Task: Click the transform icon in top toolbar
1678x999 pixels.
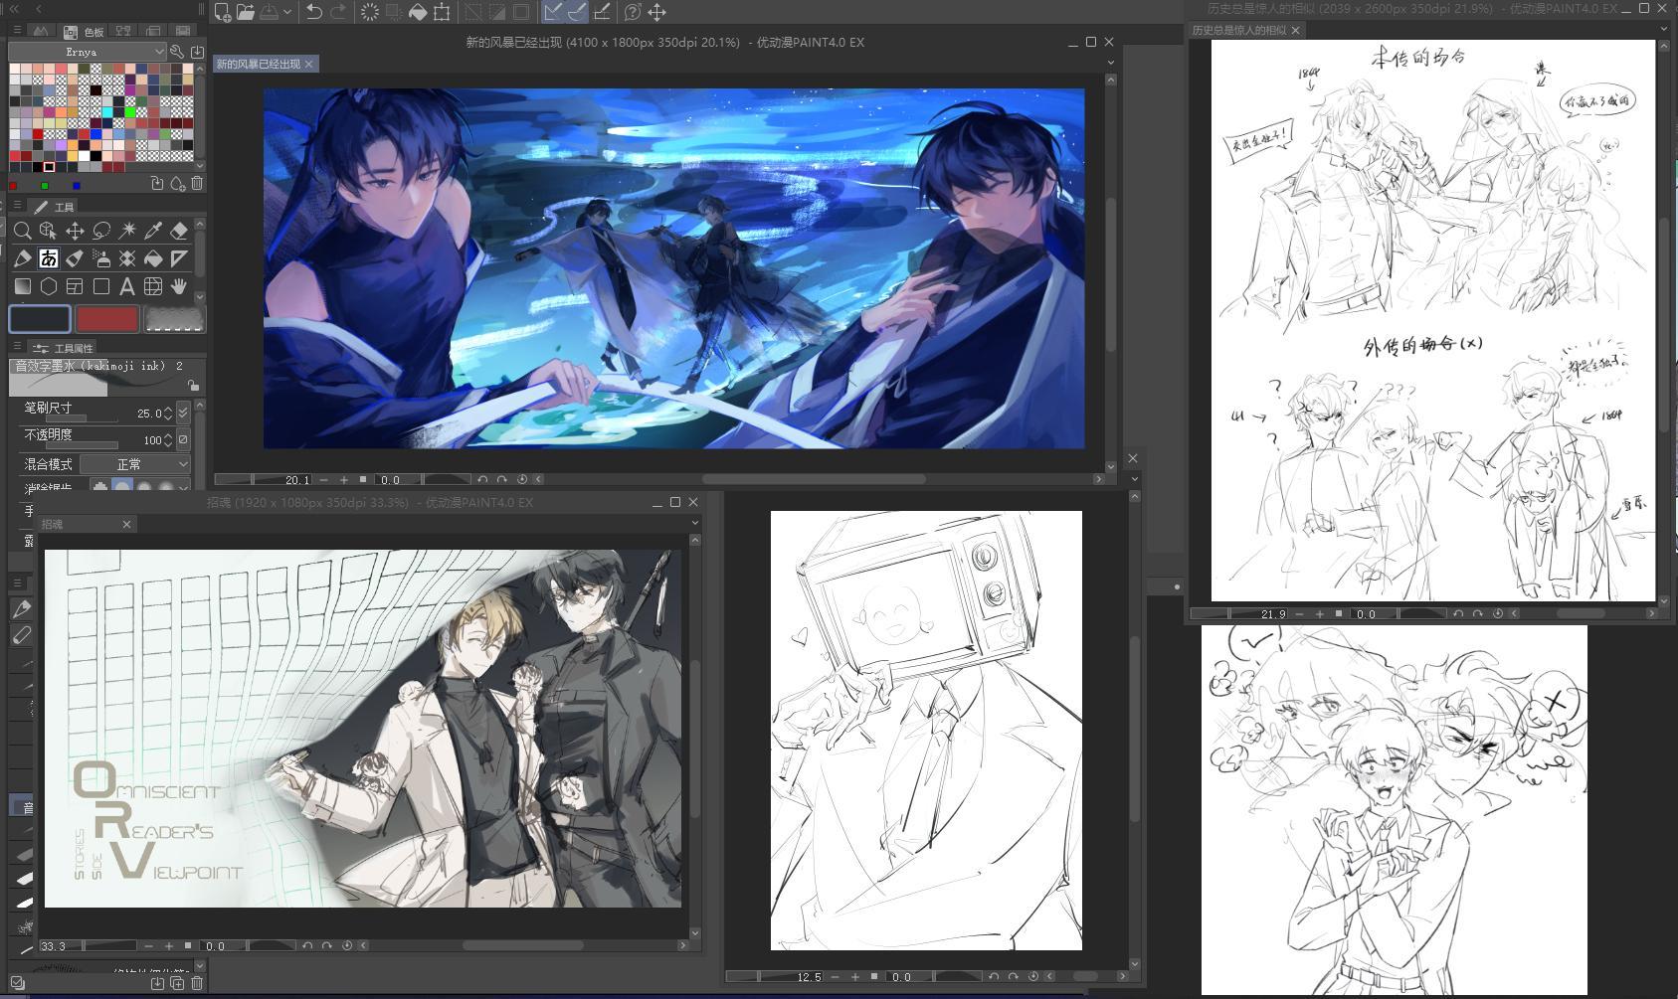Action: point(442,12)
